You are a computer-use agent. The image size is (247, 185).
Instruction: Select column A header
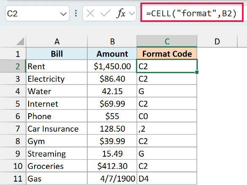(57, 41)
